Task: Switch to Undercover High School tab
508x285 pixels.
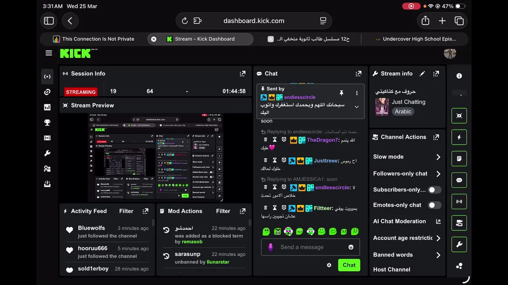Action: point(416,39)
